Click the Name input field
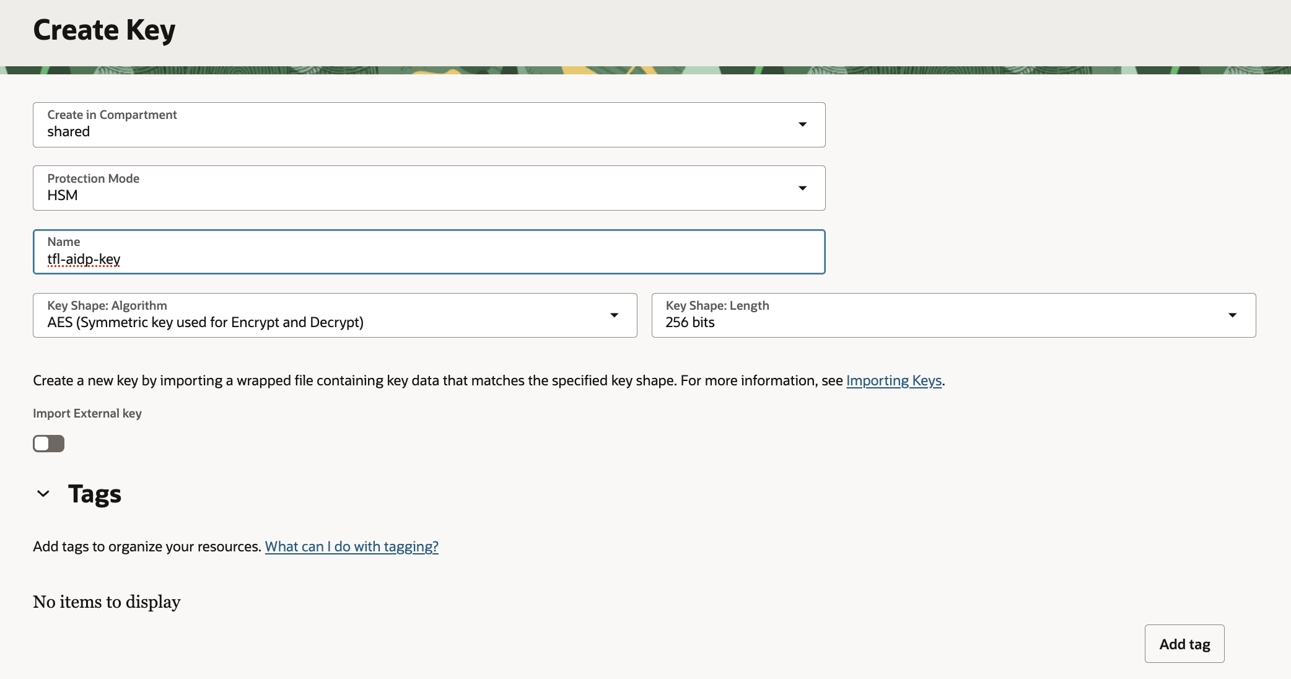 click(429, 252)
